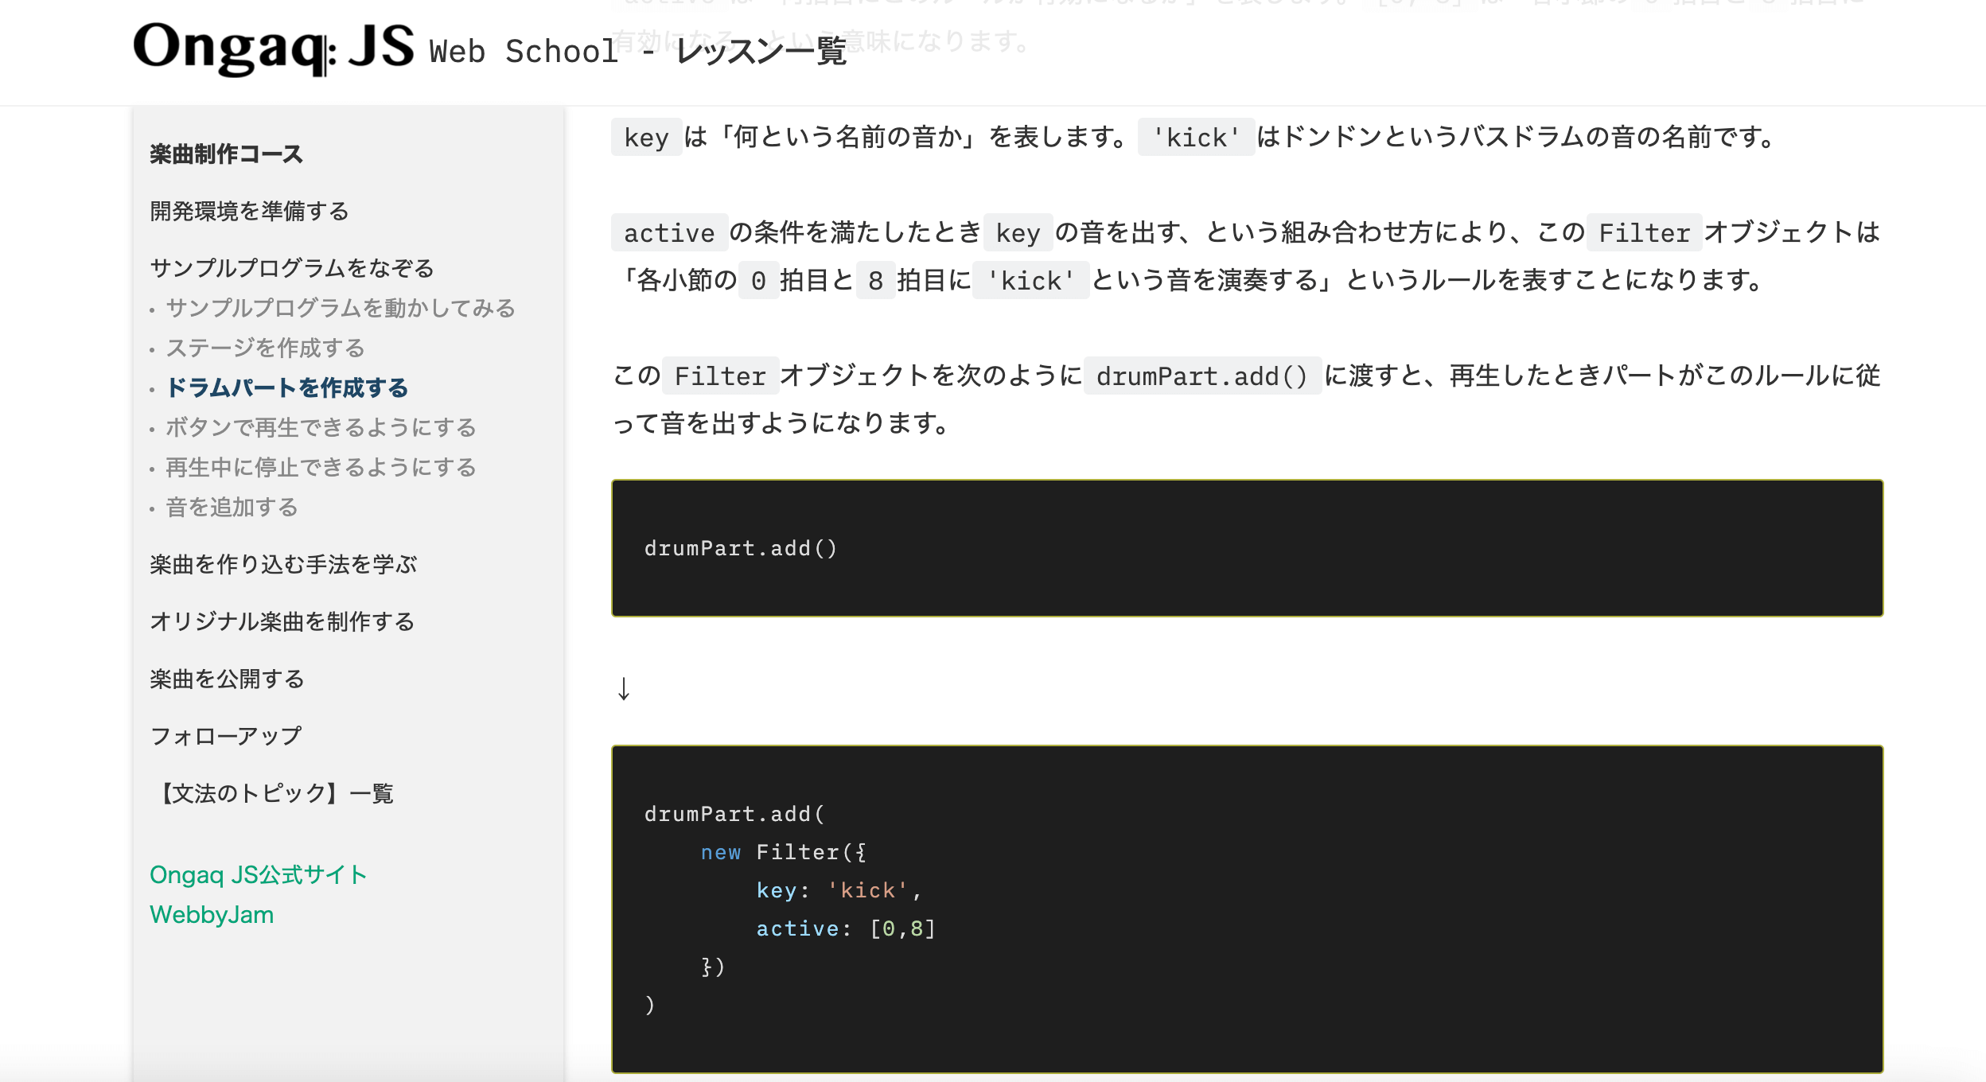Screen dimensions: 1986x1082
Task: Navigate to 楽曲を公開する
Action: point(227,679)
